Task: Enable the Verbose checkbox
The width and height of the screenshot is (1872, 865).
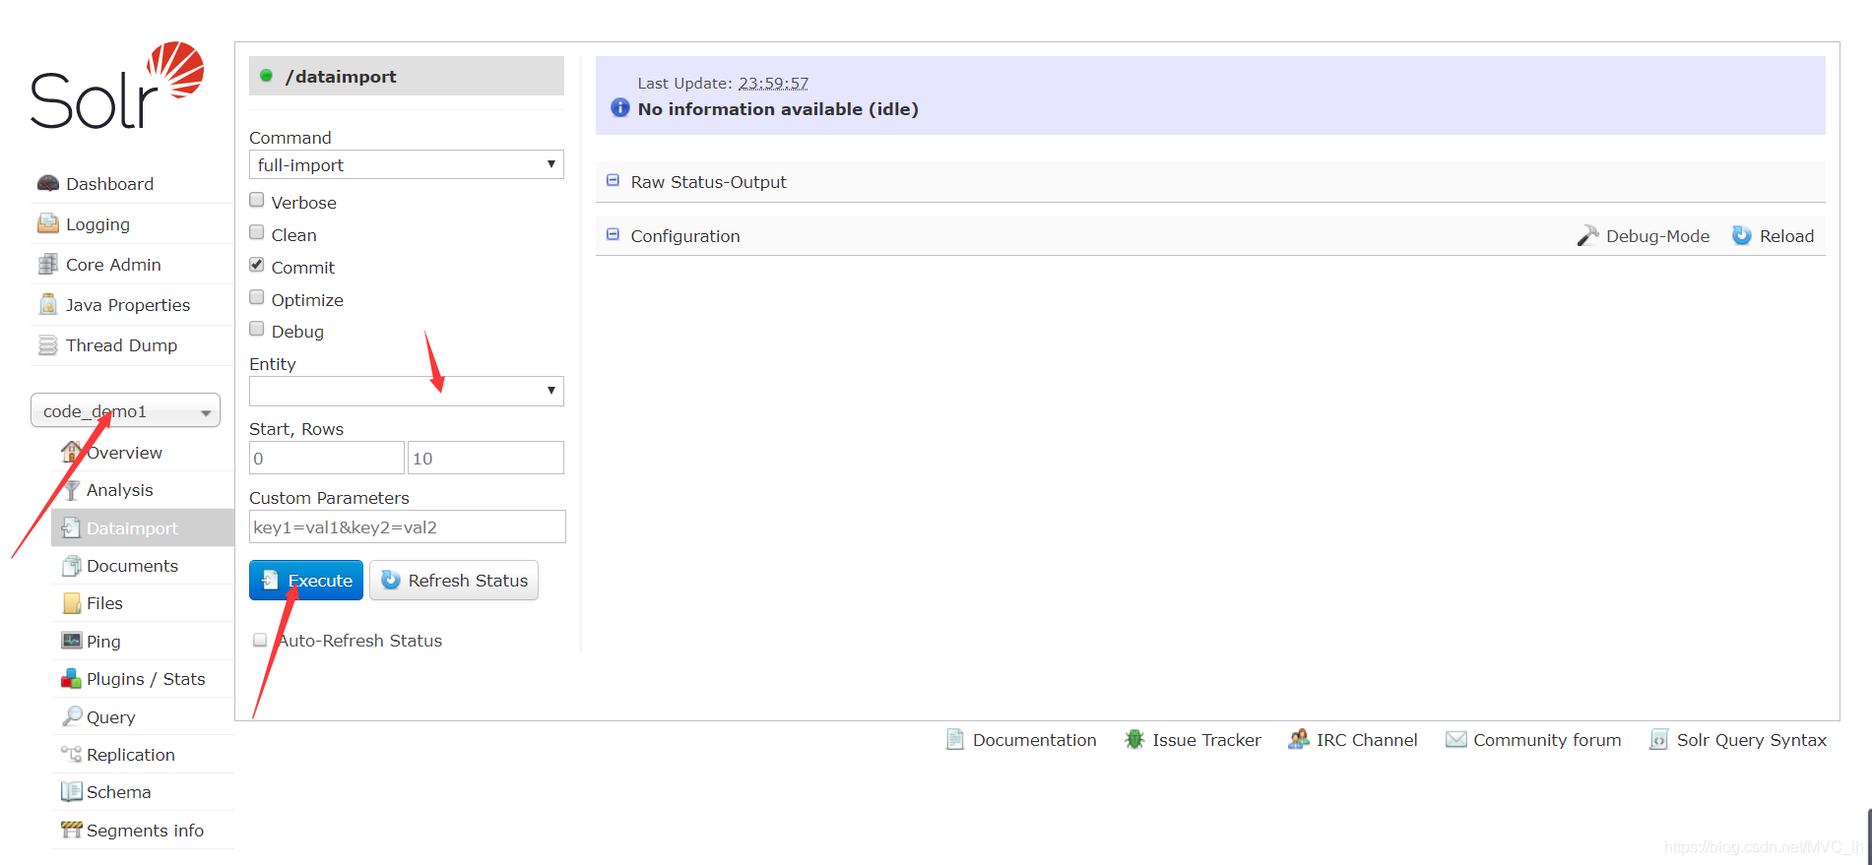Action: point(257,200)
